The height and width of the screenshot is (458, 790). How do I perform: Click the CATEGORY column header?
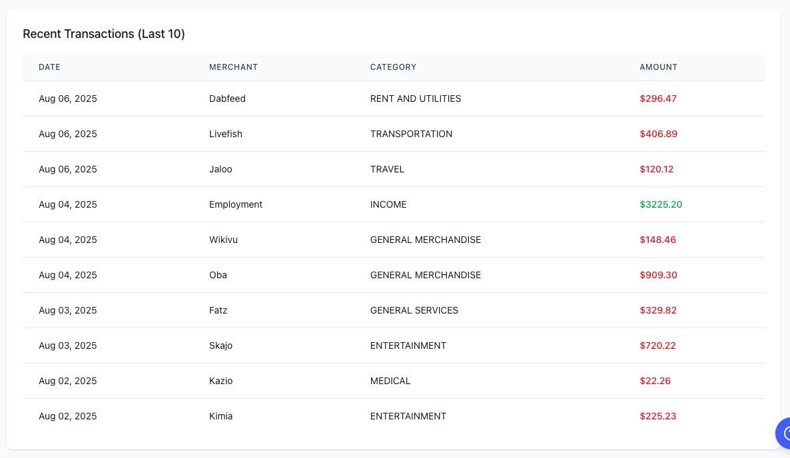point(393,67)
